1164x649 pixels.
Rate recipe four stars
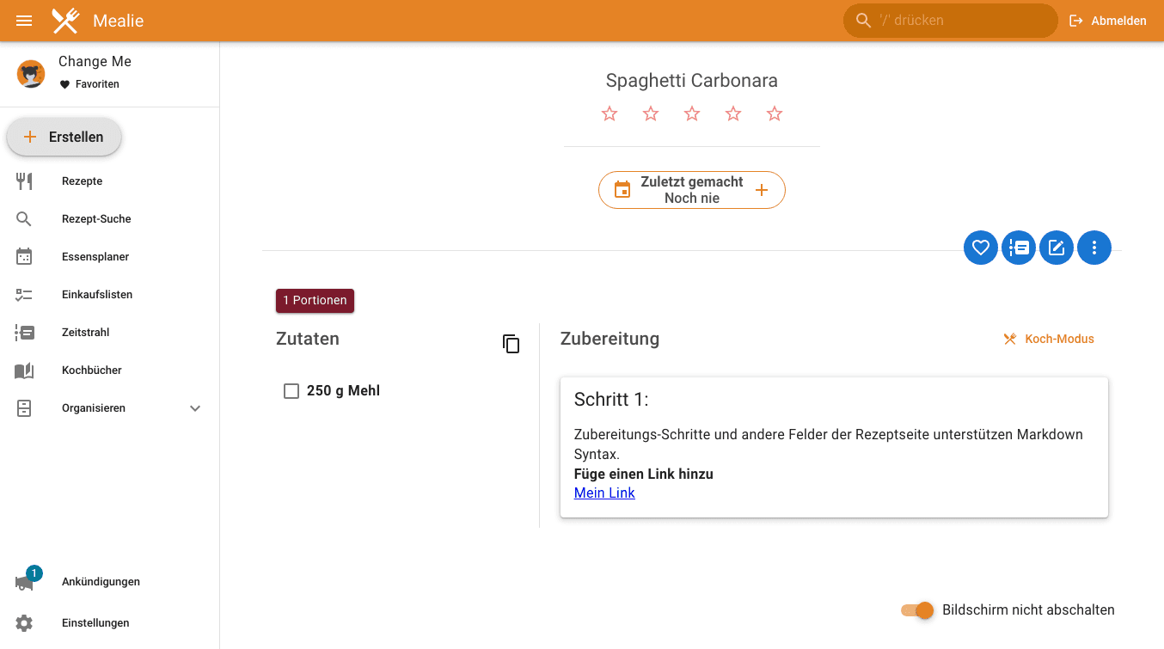(x=733, y=113)
